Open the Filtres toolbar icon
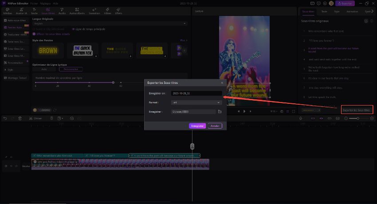This screenshot has height=204, width=377. coord(108,12)
